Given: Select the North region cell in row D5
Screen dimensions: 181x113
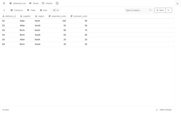Looking at the screenshot, I should tap(37, 40).
